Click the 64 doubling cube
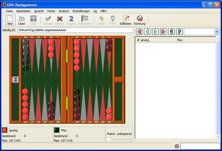Screen dimensions: 222x151 pos(16,80)
